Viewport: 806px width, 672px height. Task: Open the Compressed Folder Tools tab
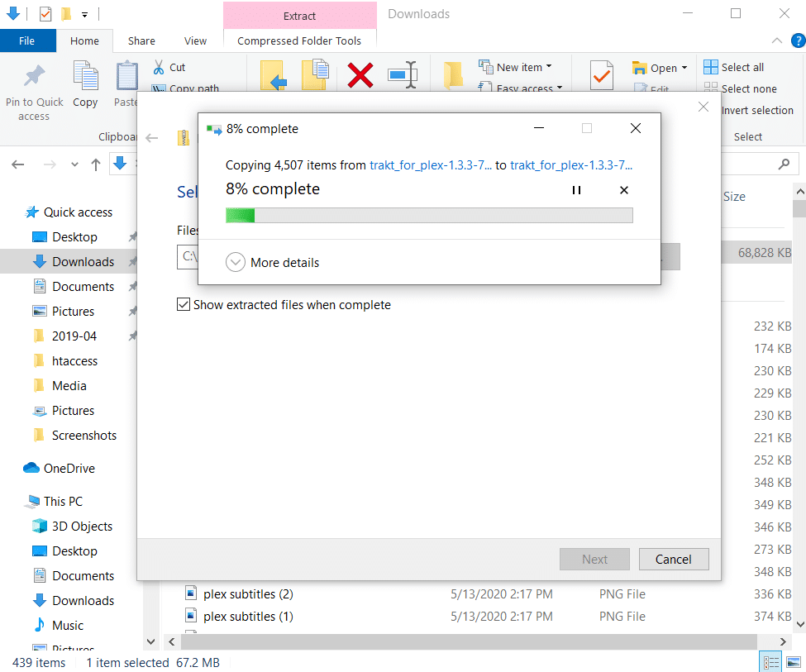click(x=300, y=41)
